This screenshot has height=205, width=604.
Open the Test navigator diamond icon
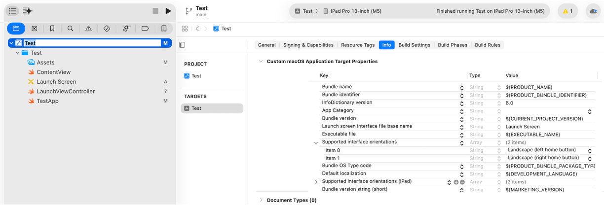pos(107,29)
